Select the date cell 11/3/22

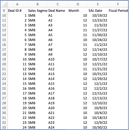[x=98, y=25]
